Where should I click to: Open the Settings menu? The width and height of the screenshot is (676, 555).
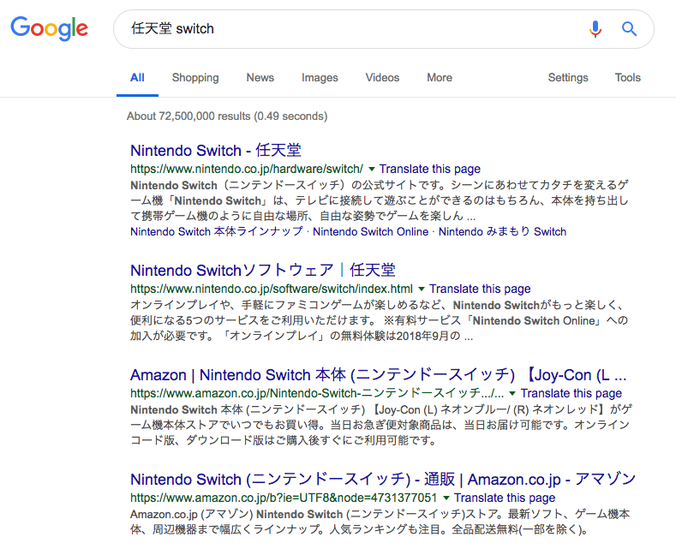pyautogui.click(x=568, y=78)
